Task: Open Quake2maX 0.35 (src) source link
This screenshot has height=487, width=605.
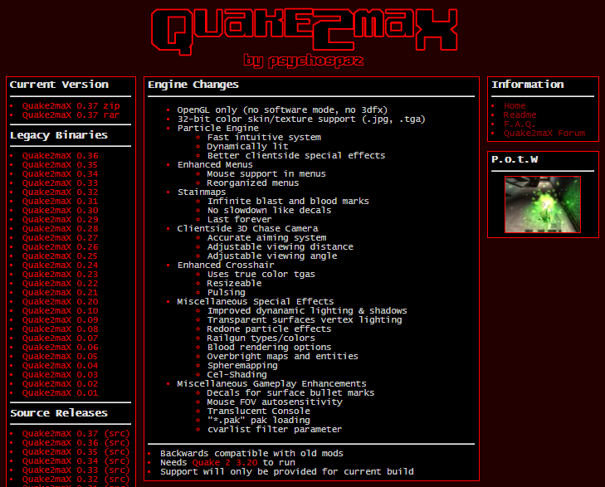Action: click(x=76, y=452)
